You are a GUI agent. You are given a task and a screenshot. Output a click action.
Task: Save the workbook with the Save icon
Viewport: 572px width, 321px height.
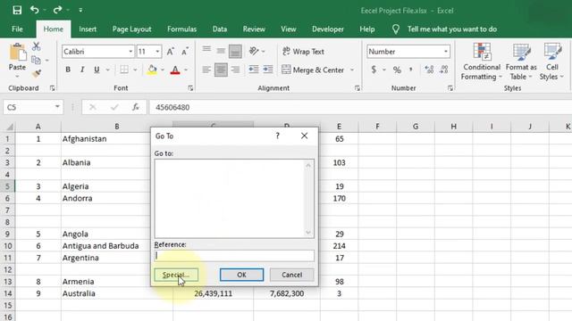pos(17,10)
